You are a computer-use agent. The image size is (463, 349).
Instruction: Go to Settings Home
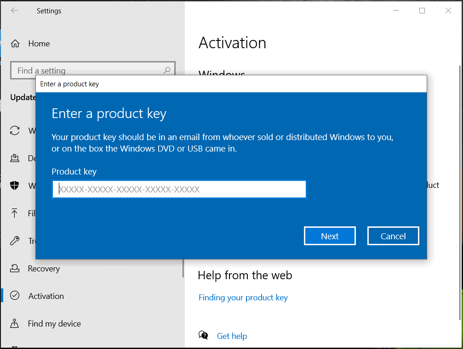click(39, 44)
